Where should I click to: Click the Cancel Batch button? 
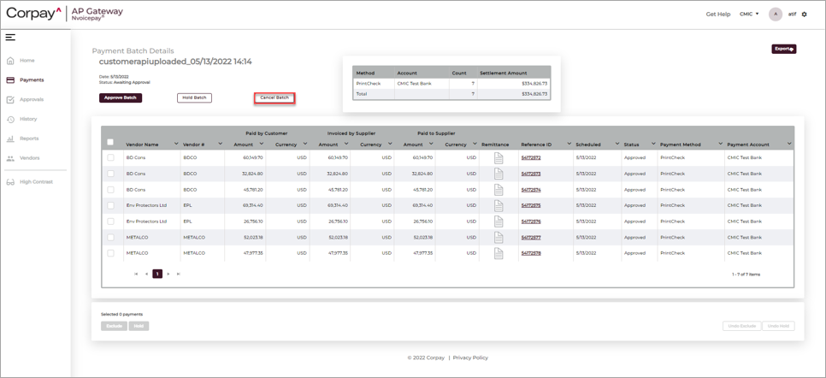point(274,98)
